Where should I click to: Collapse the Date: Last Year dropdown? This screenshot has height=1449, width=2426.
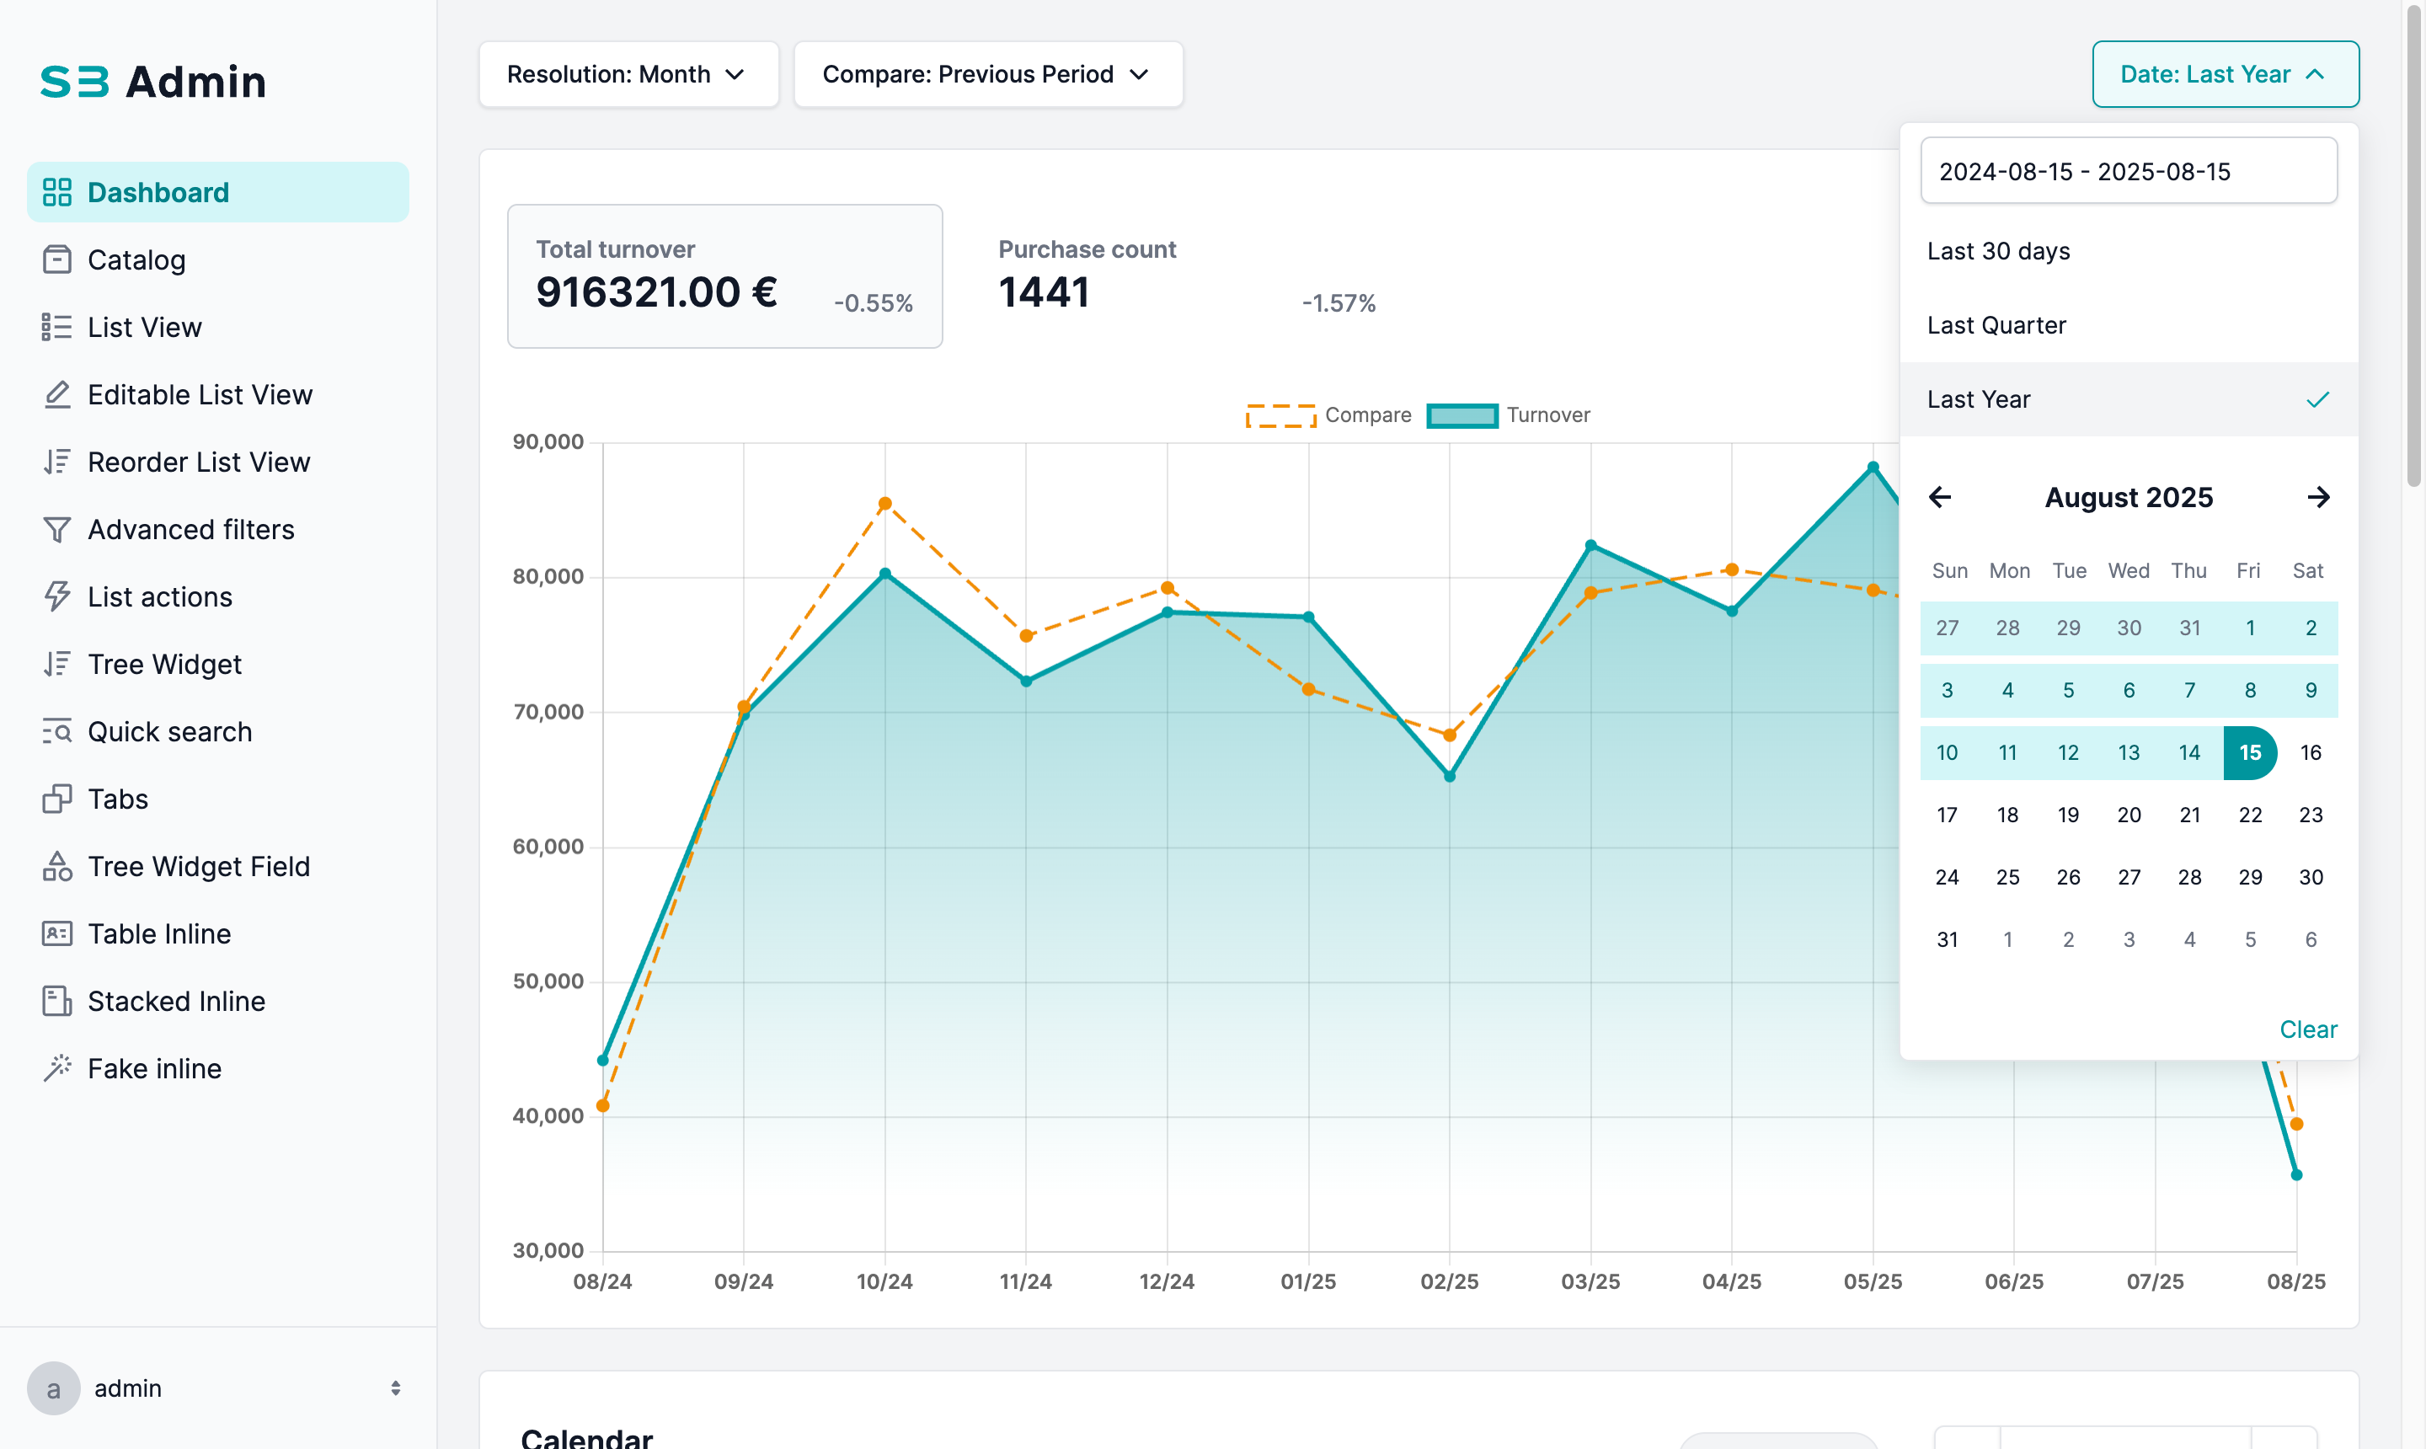click(x=2225, y=74)
